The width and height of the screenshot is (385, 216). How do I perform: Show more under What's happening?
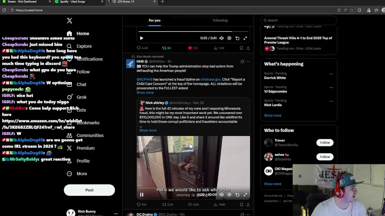pyautogui.click(x=273, y=115)
